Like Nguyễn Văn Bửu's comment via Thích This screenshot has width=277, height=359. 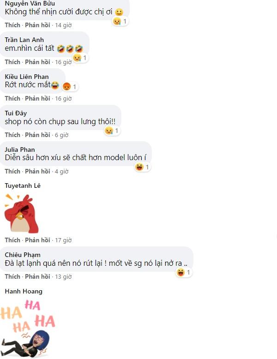click(x=12, y=25)
